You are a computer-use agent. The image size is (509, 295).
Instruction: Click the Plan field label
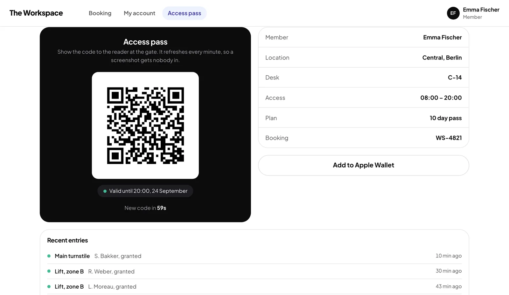pos(271,118)
